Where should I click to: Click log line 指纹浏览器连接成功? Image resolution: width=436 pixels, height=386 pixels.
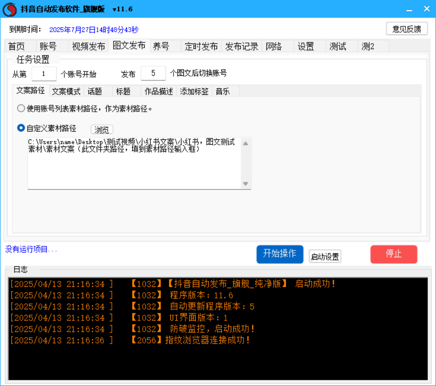coord(130,340)
